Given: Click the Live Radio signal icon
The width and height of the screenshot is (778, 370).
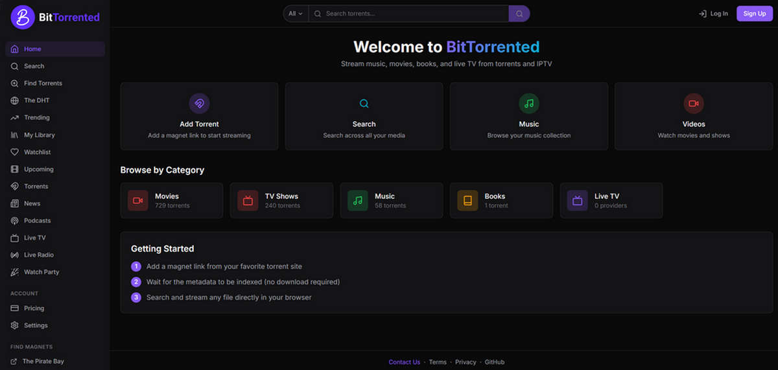Looking at the screenshot, I should 15,255.
